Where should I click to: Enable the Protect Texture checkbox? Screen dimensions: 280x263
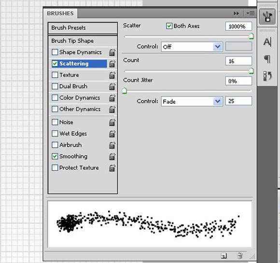pos(55,167)
